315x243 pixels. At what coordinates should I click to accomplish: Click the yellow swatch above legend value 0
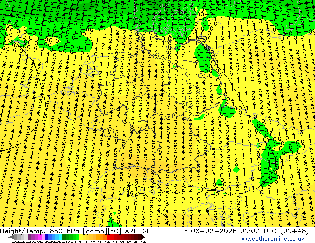81,237
